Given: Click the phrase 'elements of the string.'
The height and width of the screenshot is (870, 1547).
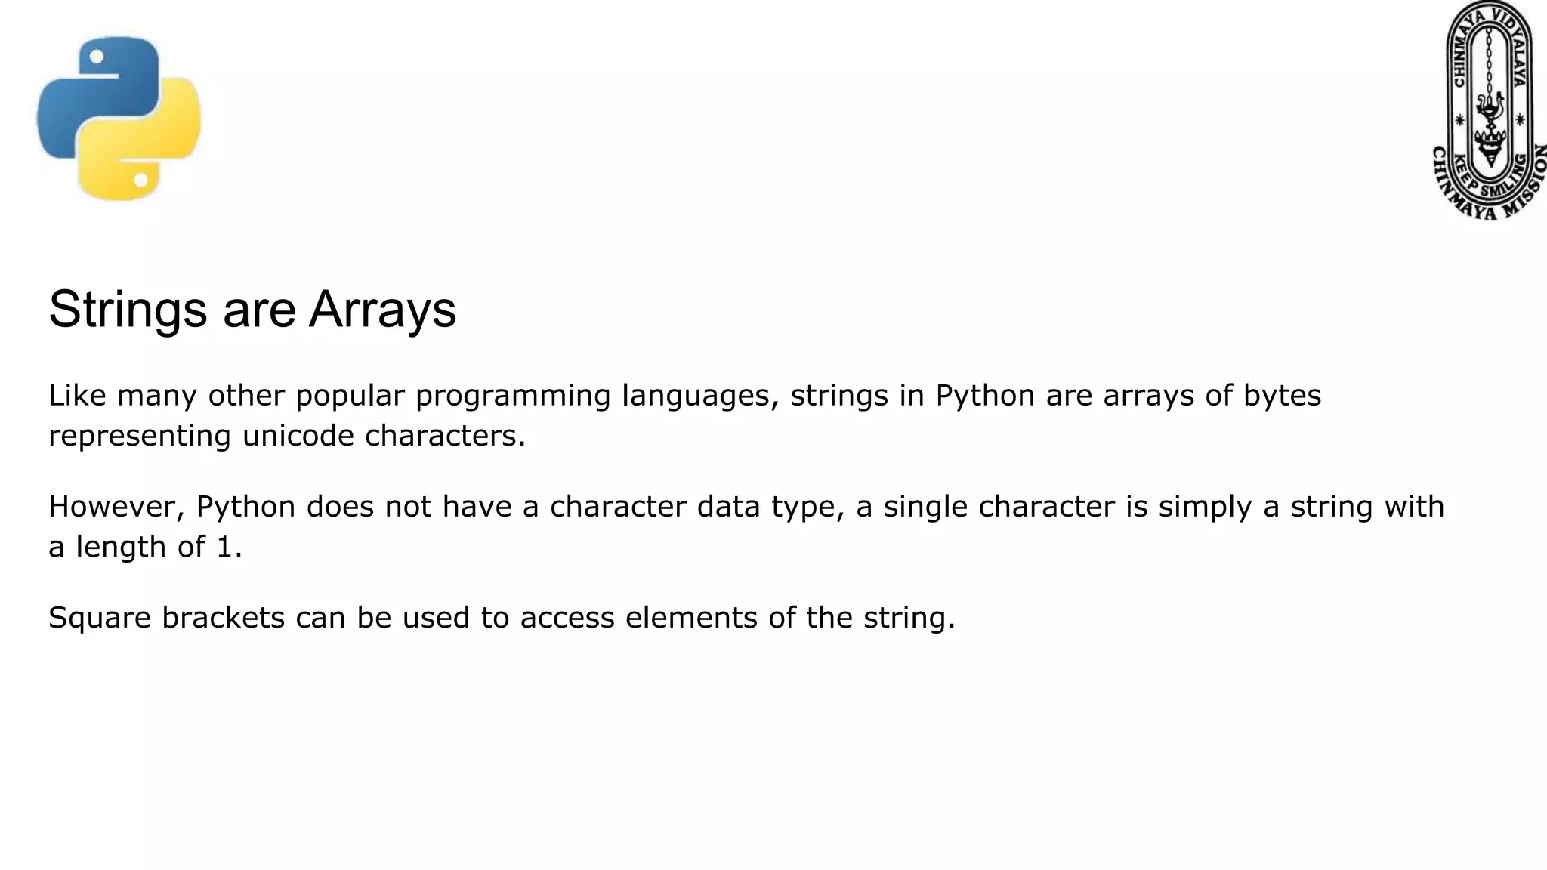Looking at the screenshot, I should coord(791,618).
